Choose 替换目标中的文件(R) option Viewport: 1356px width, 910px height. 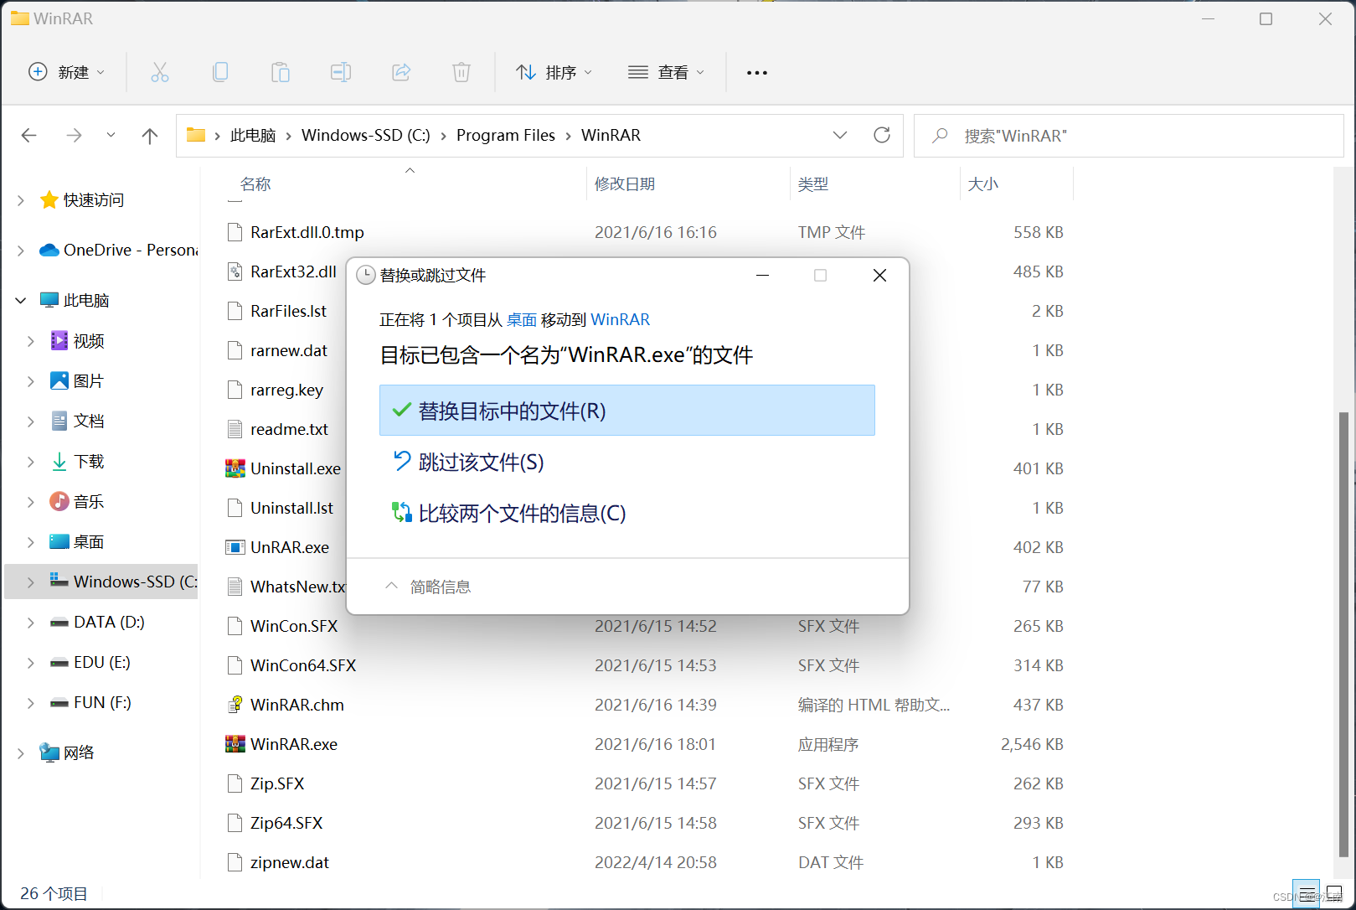pyautogui.click(x=627, y=411)
